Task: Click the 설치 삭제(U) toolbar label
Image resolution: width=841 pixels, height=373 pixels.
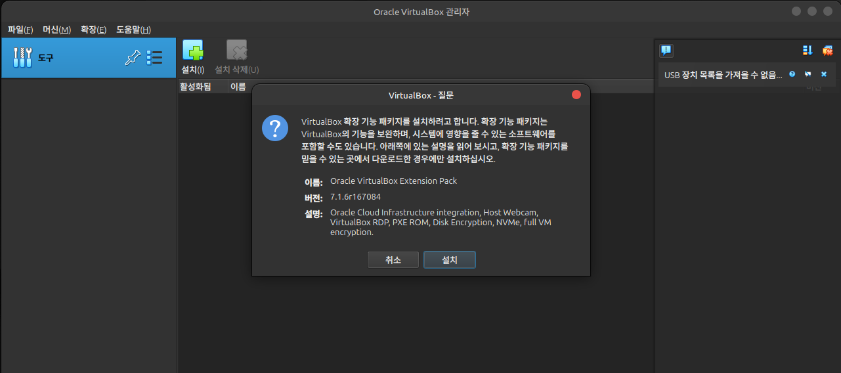Action: [237, 70]
